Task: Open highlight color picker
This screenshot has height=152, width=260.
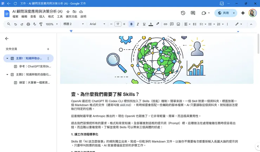Action: click(x=157, y=24)
